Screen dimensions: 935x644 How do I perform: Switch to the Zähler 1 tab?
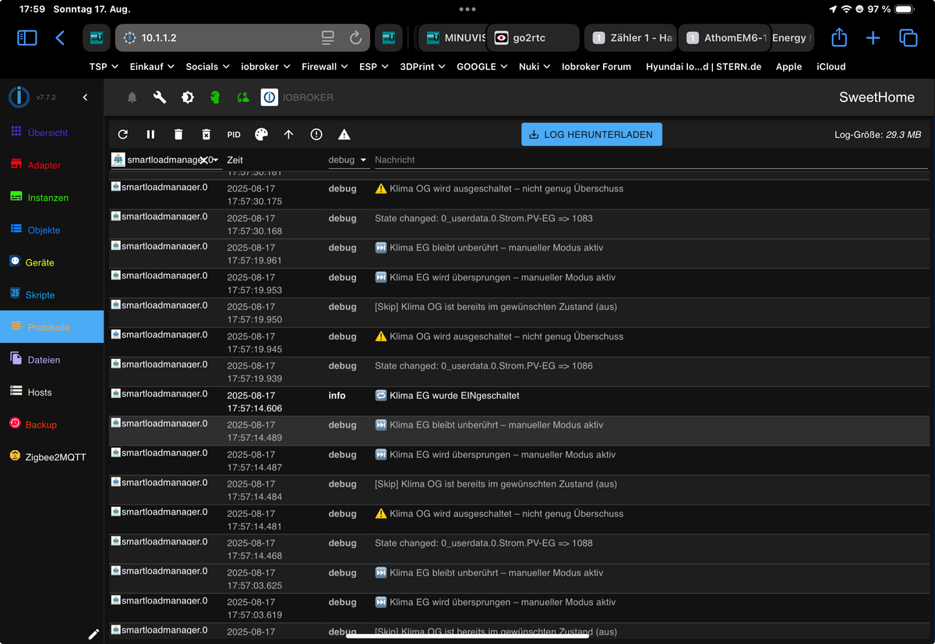pyautogui.click(x=630, y=37)
